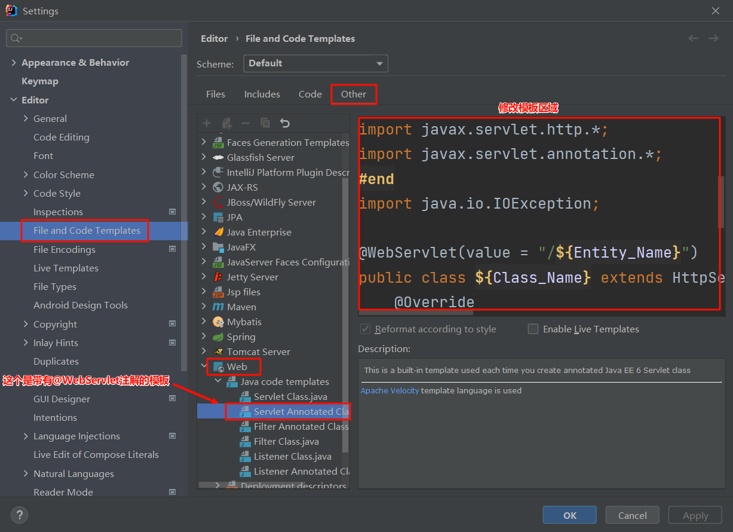This screenshot has width=733, height=532.
Task: Enable Live Templates checkbox
Action: (533, 329)
